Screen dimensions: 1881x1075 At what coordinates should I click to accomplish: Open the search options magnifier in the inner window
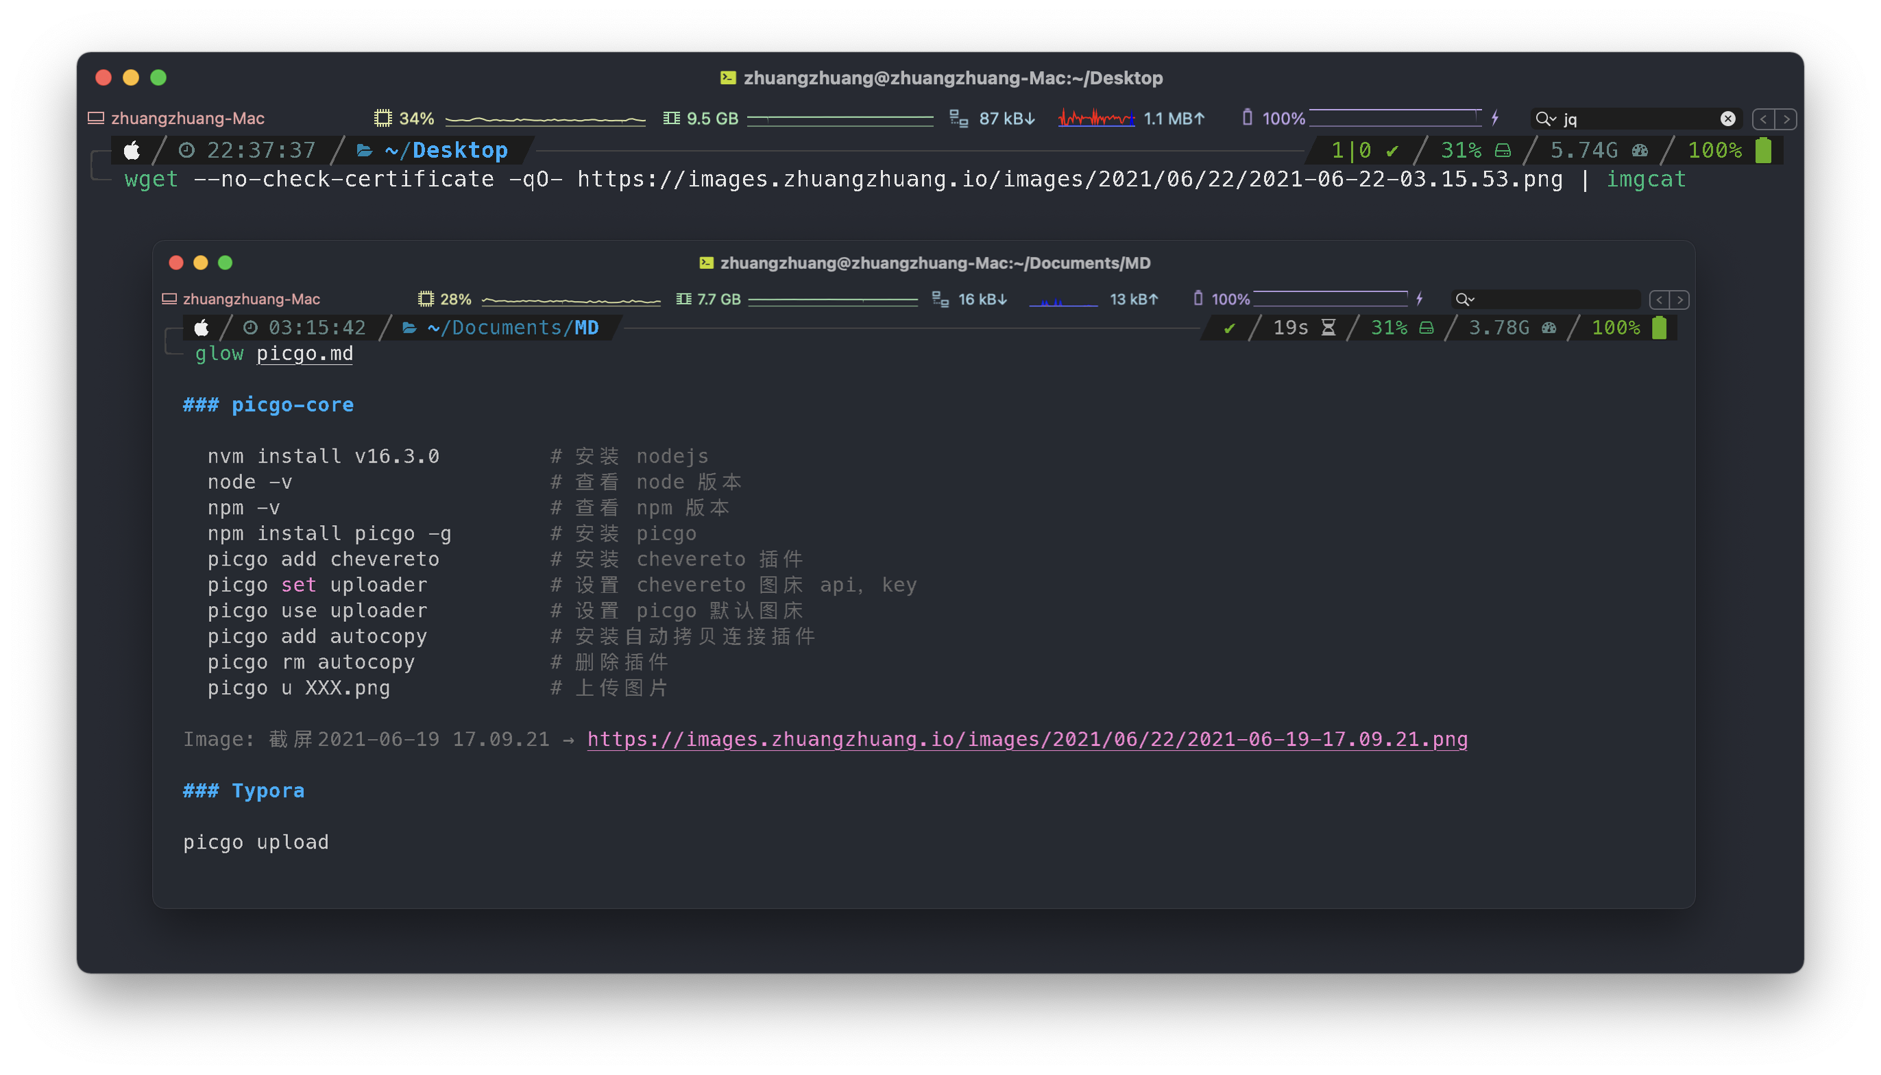click(1465, 299)
